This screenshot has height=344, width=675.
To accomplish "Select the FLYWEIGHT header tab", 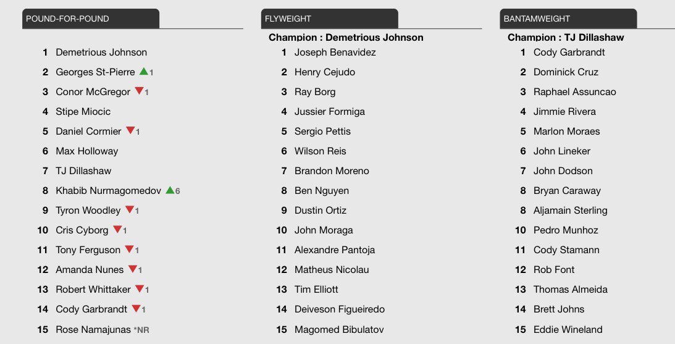I will pyautogui.click(x=329, y=19).
